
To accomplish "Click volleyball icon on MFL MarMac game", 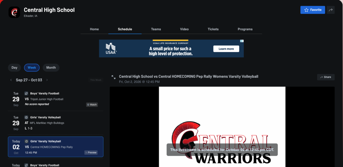I will point(26,117).
